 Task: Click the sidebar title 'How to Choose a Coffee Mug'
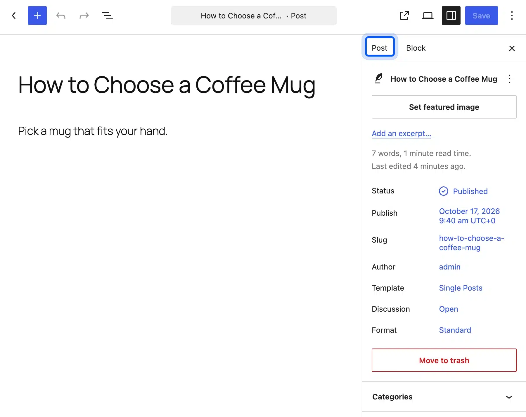pos(444,79)
